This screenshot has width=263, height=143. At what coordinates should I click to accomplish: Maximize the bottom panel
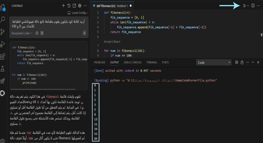click(253, 62)
